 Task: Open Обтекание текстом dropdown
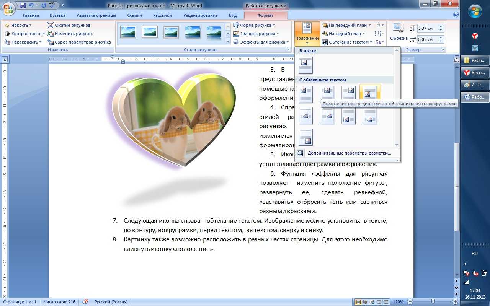click(x=347, y=42)
